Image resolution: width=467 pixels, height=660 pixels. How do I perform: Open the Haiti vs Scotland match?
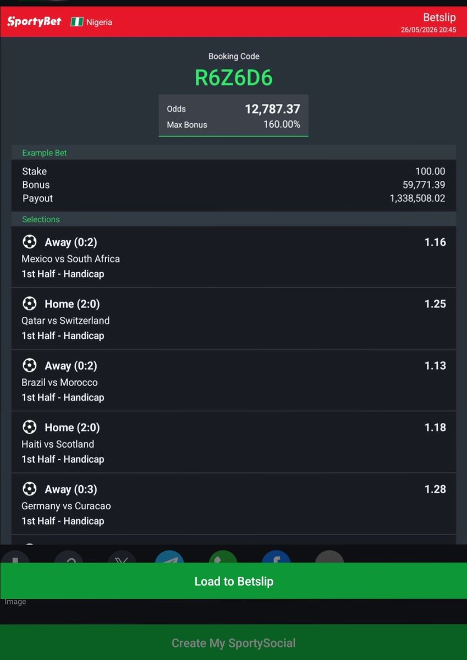pyautogui.click(x=58, y=444)
